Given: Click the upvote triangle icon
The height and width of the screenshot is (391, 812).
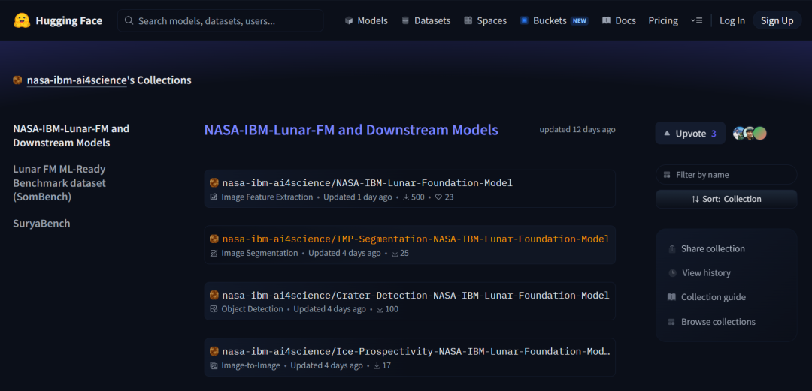Looking at the screenshot, I should (x=667, y=134).
